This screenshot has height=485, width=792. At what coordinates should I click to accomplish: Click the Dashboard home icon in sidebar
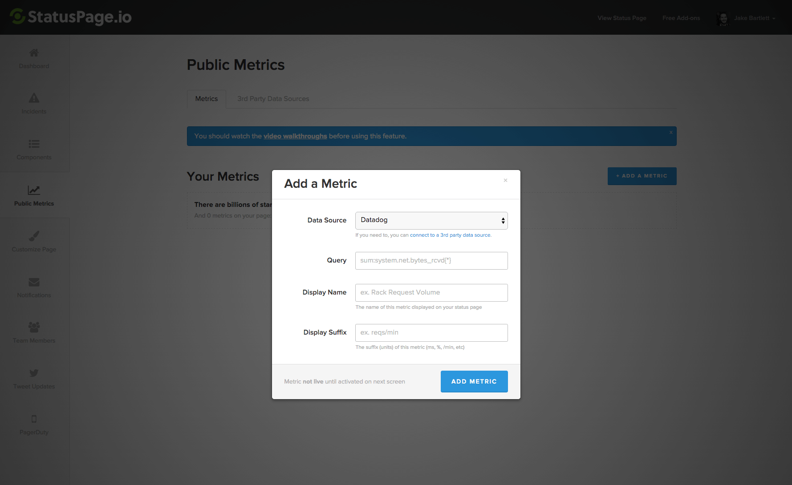click(x=34, y=53)
